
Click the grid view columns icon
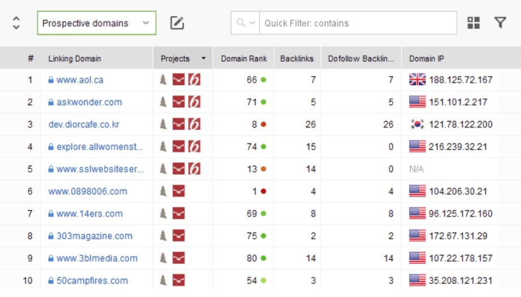[473, 23]
